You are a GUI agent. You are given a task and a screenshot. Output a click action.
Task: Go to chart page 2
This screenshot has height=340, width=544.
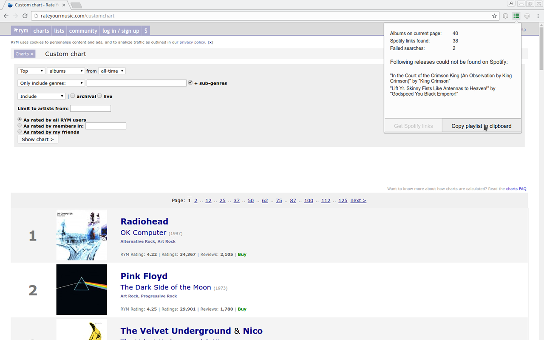(196, 201)
